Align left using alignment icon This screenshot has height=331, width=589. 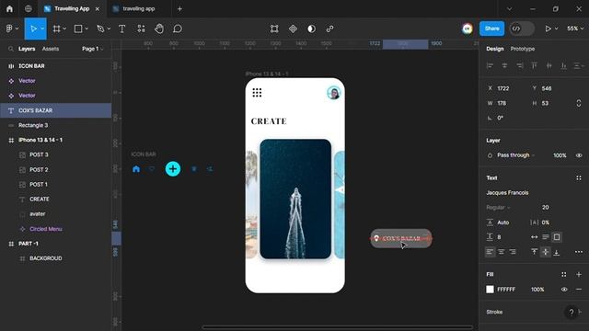(x=490, y=65)
